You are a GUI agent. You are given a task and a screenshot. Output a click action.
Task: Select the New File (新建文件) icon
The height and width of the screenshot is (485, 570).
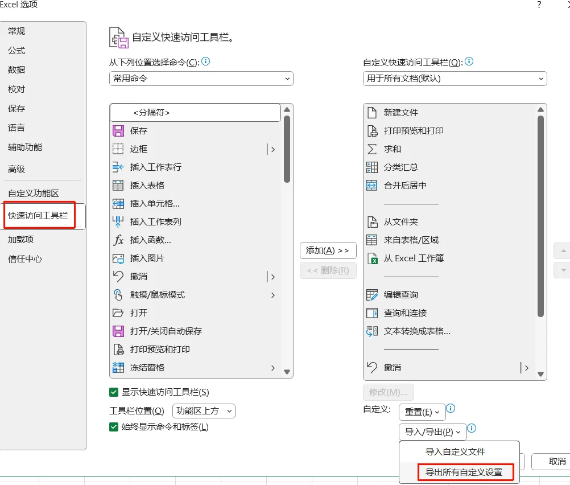coord(372,113)
